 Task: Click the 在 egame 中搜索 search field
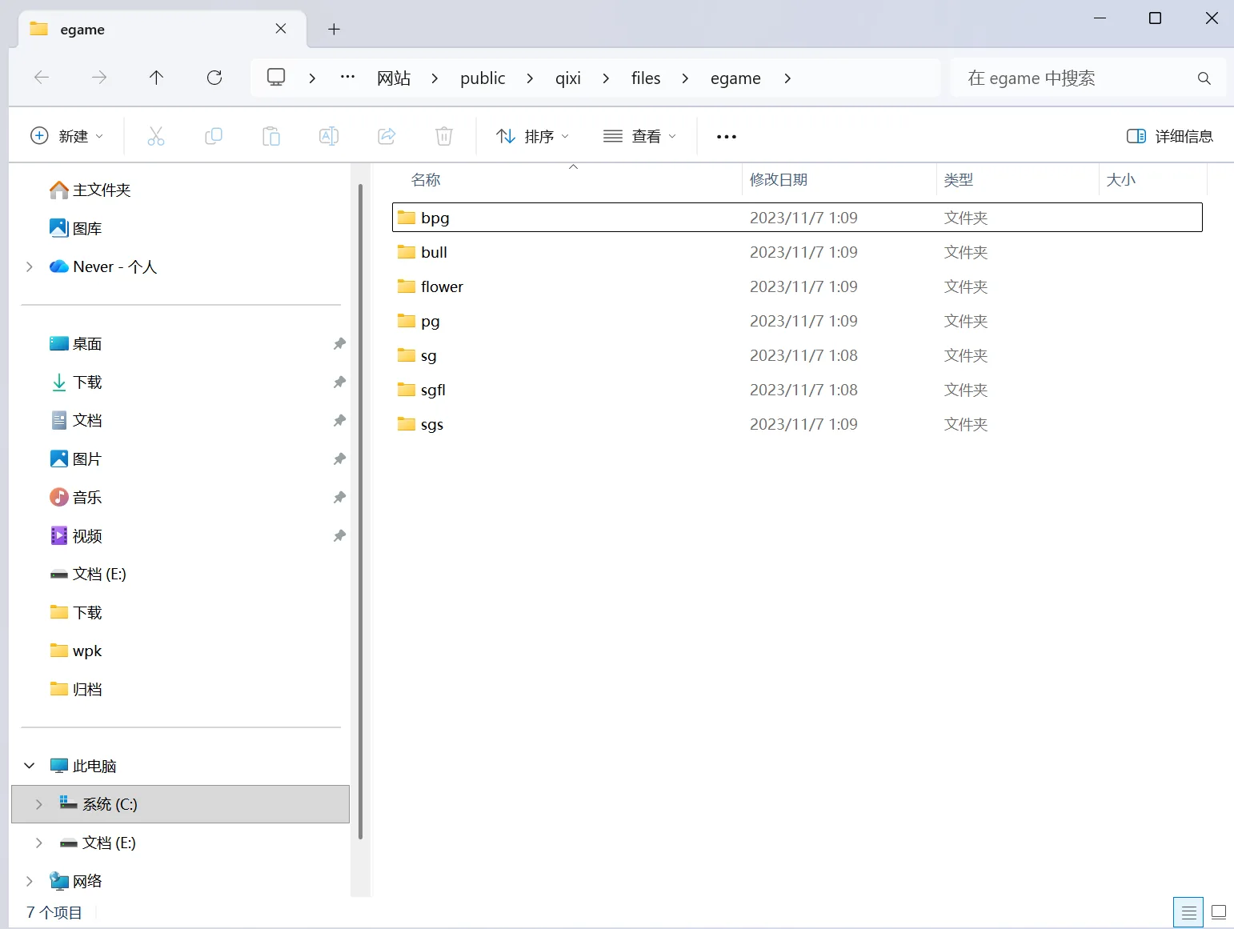coord(1088,78)
